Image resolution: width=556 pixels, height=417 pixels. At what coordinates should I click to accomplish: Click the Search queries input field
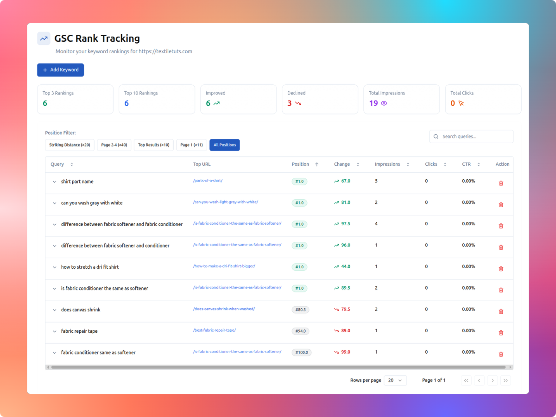click(x=471, y=137)
